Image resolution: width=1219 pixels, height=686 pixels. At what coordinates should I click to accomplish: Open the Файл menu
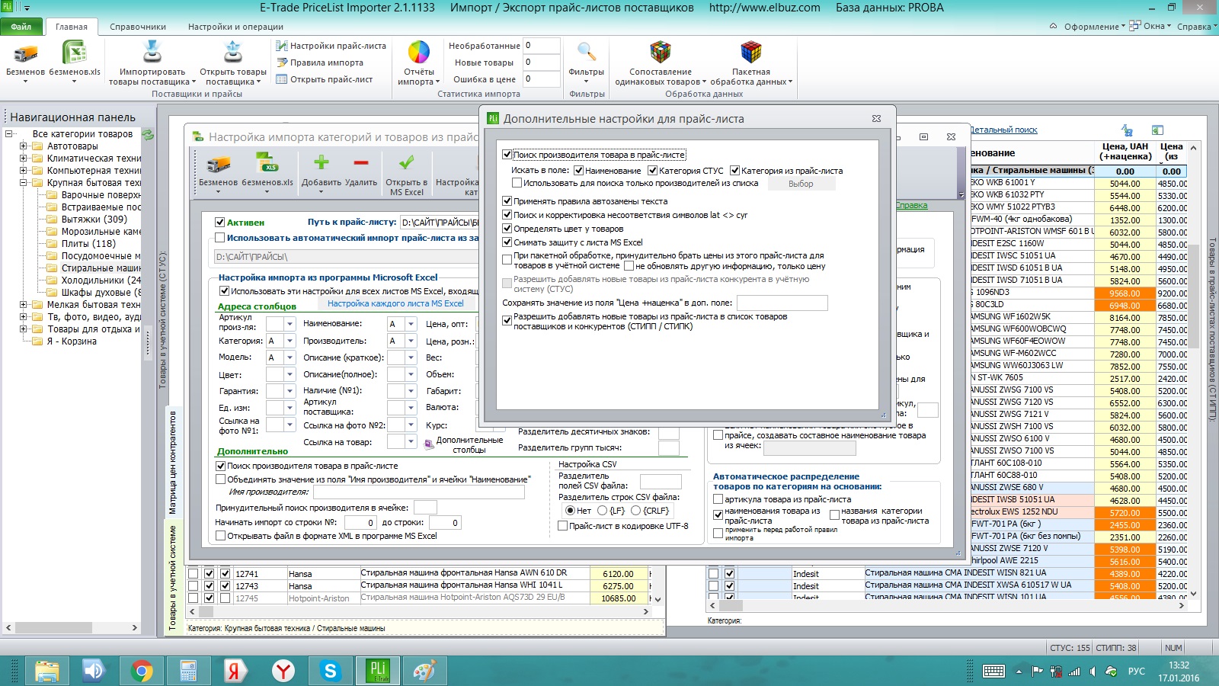pyautogui.click(x=21, y=27)
